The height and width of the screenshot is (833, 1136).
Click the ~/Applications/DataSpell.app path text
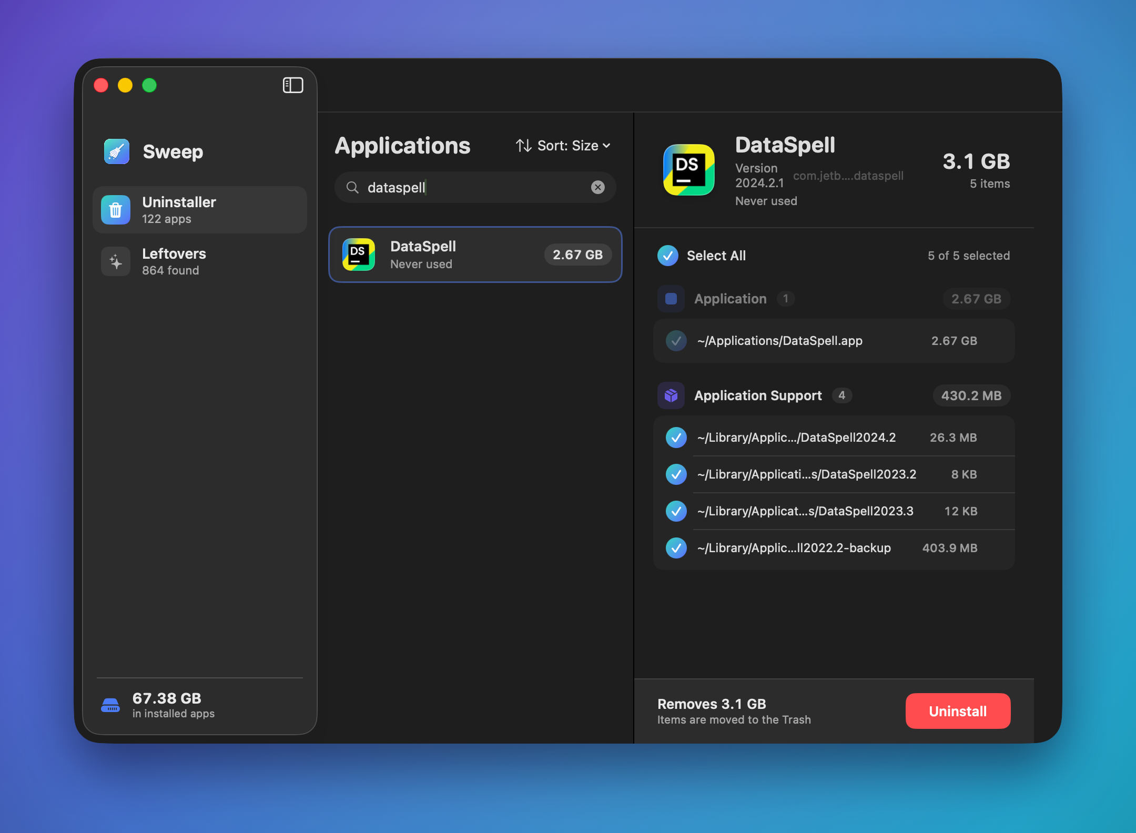(x=780, y=341)
